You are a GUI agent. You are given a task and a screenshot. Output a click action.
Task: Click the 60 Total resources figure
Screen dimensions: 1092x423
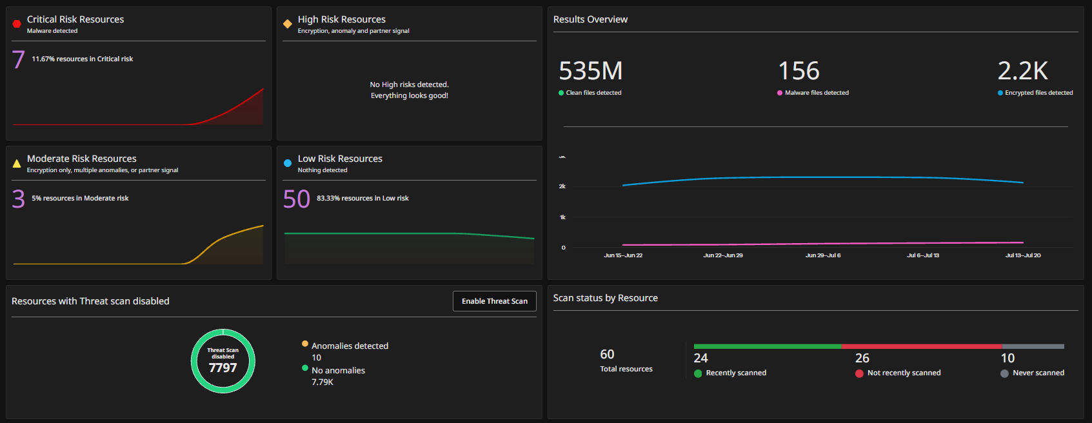coord(607,354)
